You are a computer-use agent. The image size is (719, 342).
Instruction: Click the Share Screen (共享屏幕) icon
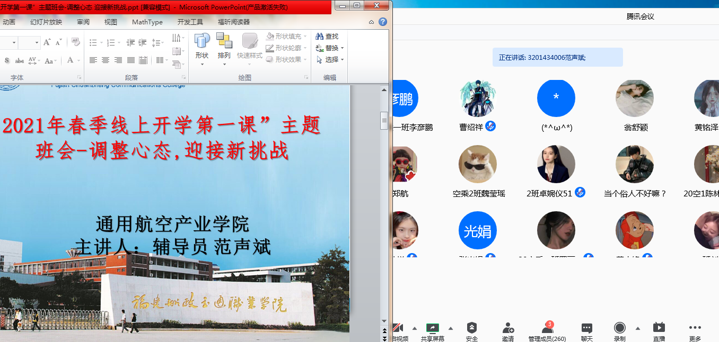tap(432, 328)
